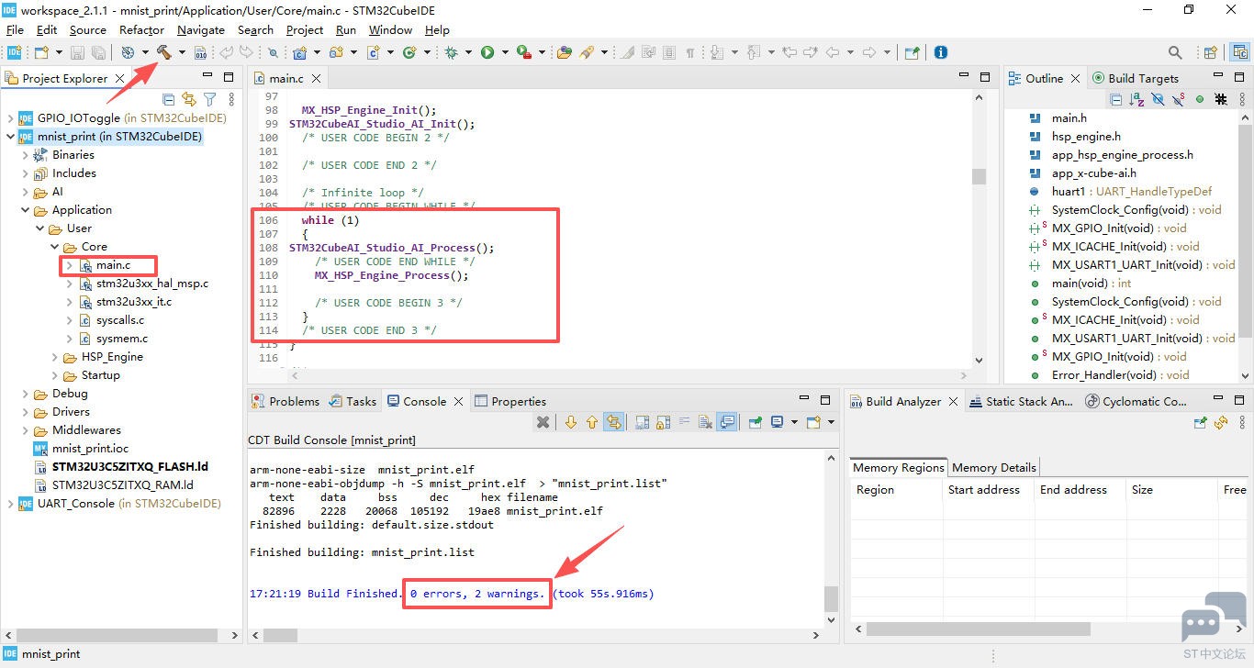Click the Remove Launch X icon in Console
1254x668 pixels.
[x=543, y=422]
